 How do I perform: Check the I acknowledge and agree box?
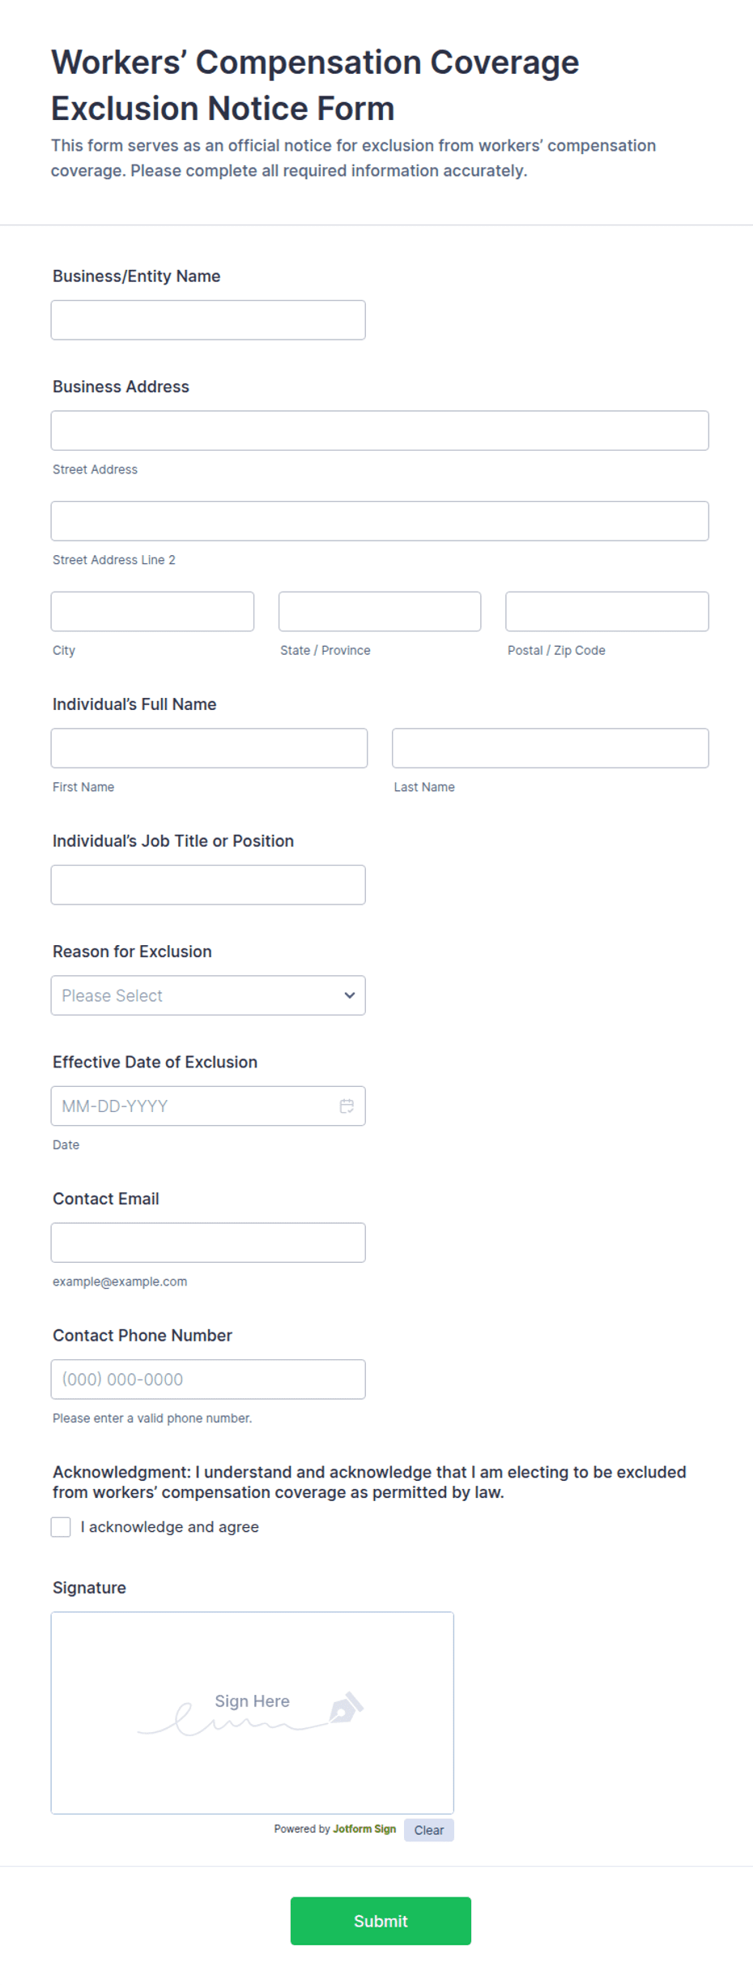pos(61,1527)
